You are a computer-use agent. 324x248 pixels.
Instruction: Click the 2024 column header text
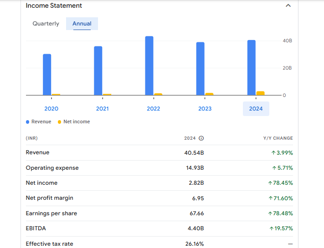190,138
